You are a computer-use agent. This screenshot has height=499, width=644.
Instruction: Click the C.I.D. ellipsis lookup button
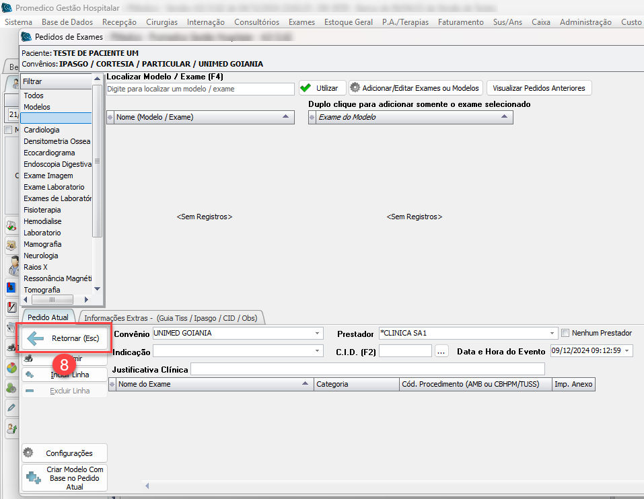(441, 351)
